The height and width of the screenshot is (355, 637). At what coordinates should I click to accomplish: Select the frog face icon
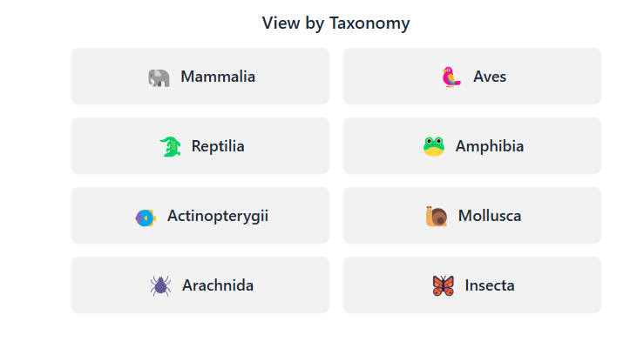click(x=434, y=146)
